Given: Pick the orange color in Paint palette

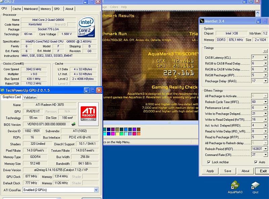Looking at the screenshot, I should (139, 133).
